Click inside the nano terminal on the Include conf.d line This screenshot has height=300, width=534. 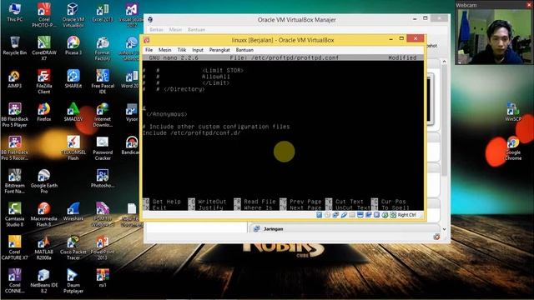coord(192,133)
